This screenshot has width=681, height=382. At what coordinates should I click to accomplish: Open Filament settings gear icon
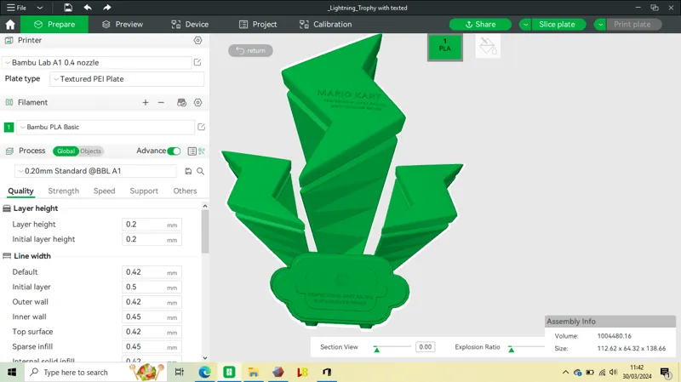[x=197, y=102]
